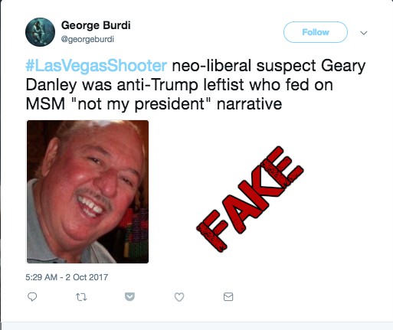
Task: Expand the tweet options chevron beside Follow
Action: pyautogui.click(x=364, y=33)
